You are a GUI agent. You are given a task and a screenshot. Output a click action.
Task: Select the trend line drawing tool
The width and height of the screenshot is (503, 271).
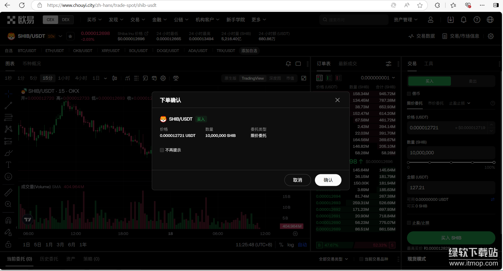(x=8, y=106)
